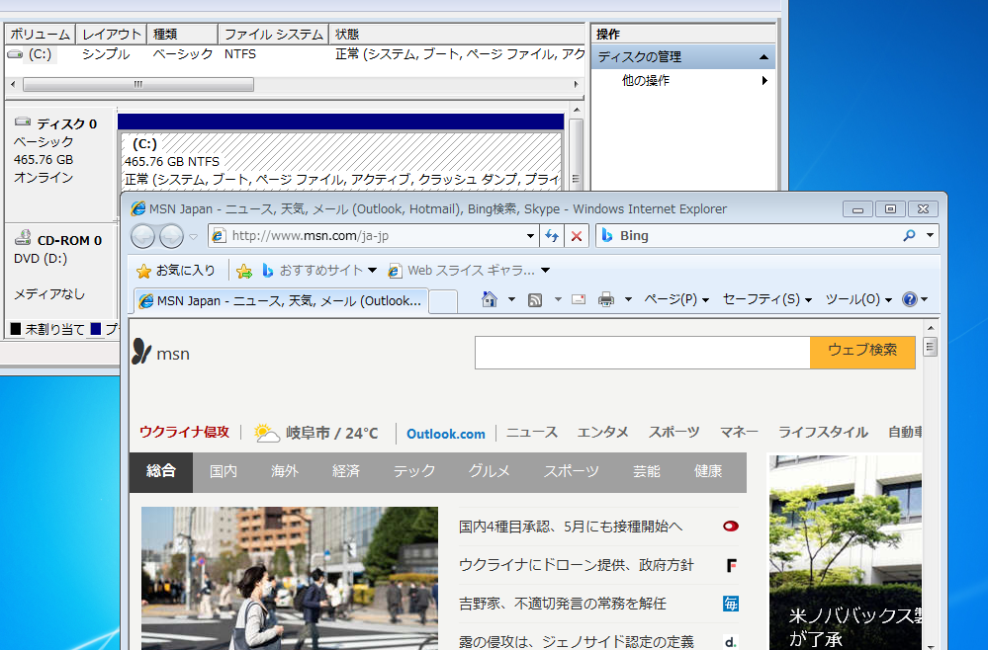Click the IE page vertical scrollbar

[930, 484]
